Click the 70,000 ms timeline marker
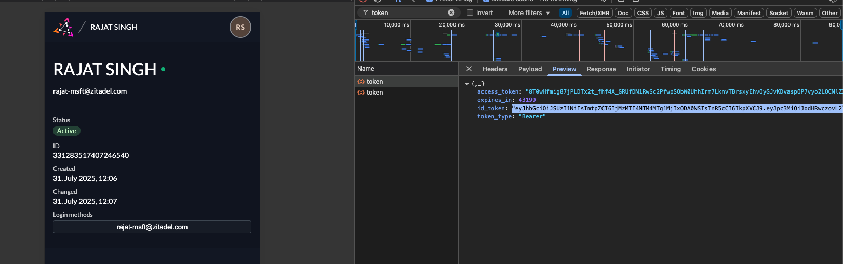The height and width of the screenshot is (264, 843). point(730,24)
